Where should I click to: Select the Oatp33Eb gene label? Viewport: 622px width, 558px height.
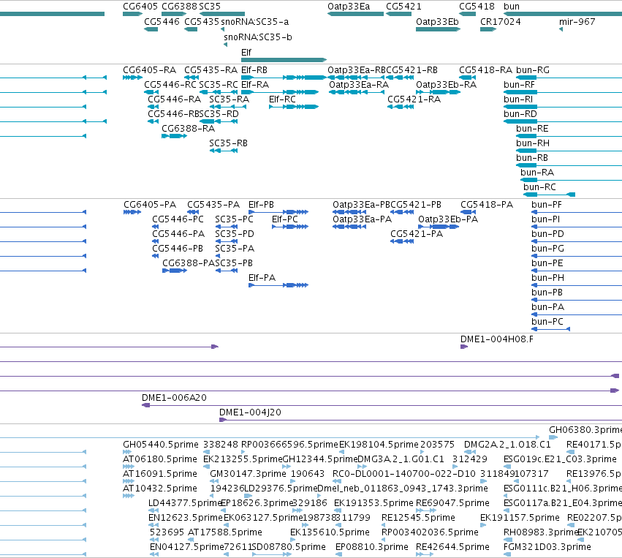[x=437, y=21]
